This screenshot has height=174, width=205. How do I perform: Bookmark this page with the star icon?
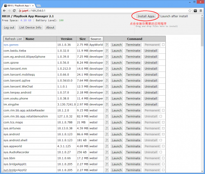190,10
